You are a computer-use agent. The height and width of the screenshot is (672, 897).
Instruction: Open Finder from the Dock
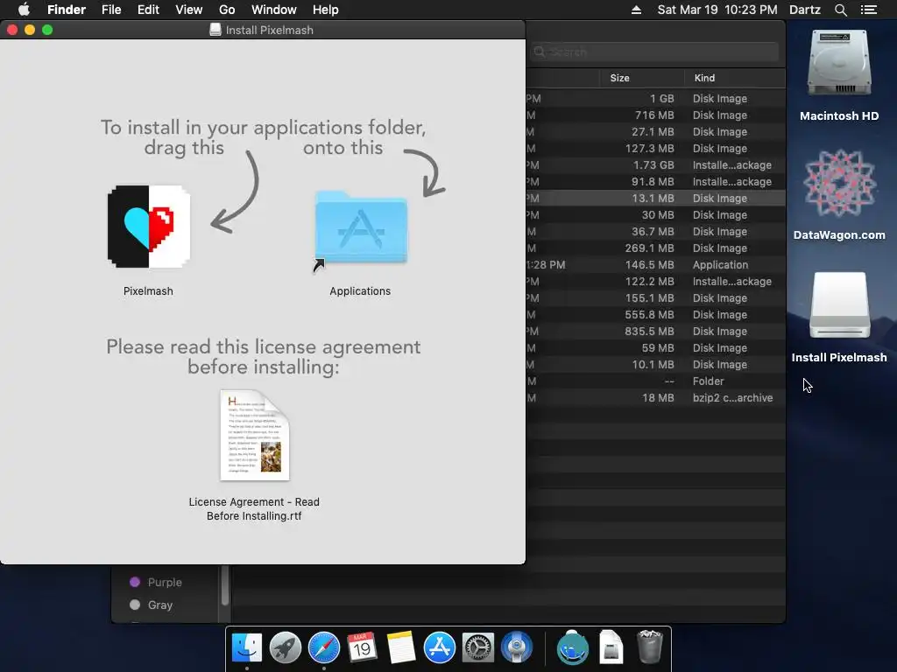(x=246, y=647)
